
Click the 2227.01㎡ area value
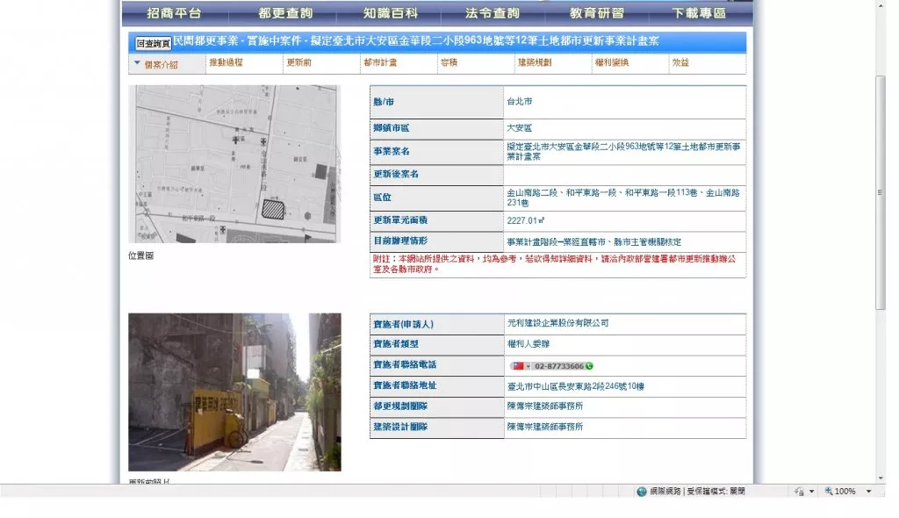[x=526, y=220]
